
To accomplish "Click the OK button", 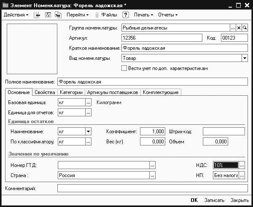I will pyautogui.click(x=194, y=200).
